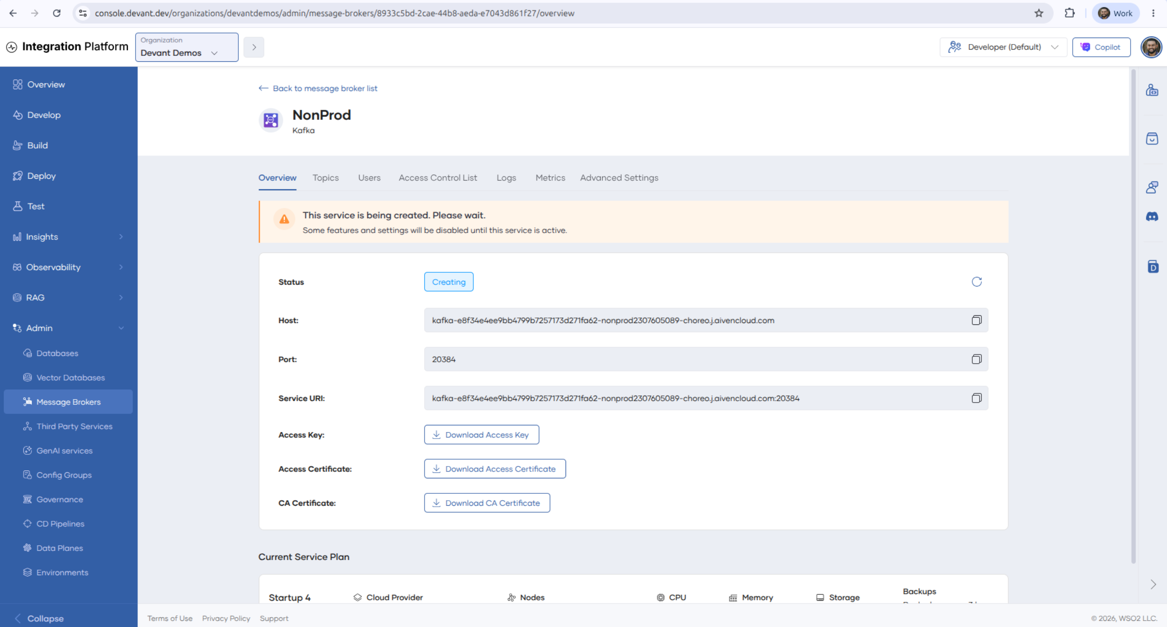Image resolution: width=1167 pixels, height=627 pixels.
Task: Copy the Service URI value
Action: (x=976, y=398)
